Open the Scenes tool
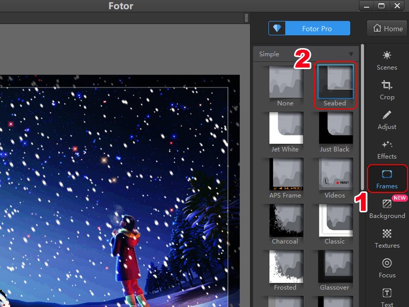Image resolution: width=409 pixels, height=307 pixels. coord(387,60)
